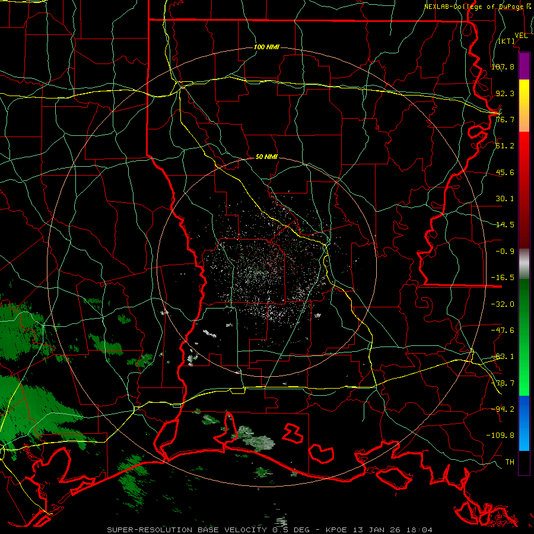Click the green segment of velocity color bar
The height and width of the screenshot is (534, 534).
tap(524, 337)
